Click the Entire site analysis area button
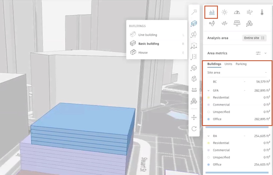This screenshot has width=273, height=175. click(x=254, y=38)
